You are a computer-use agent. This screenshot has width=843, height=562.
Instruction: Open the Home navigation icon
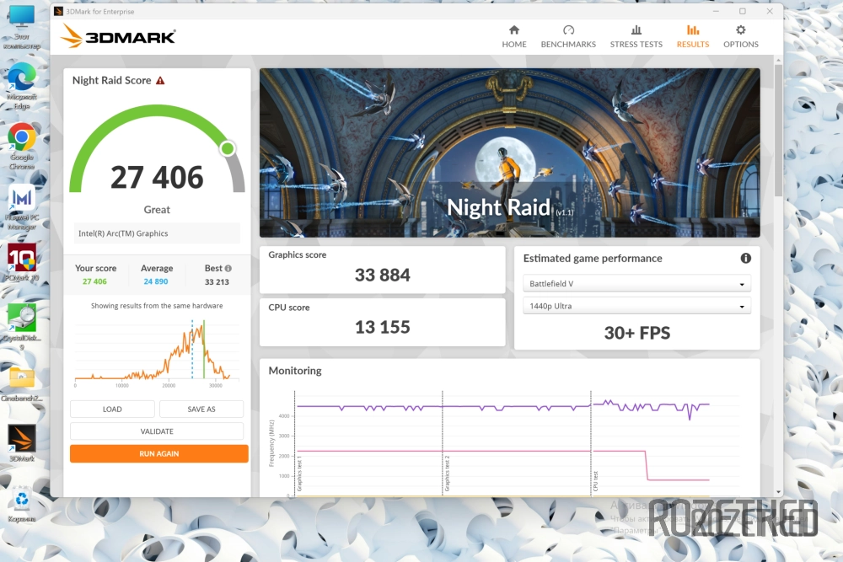tap(513, 30)
